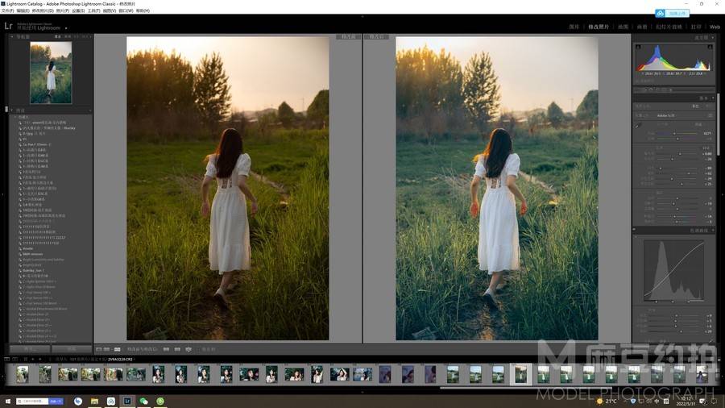Viewport: 725px width, 408px height.
Task: Open WeChat from the taskbar
Action: (144, 401)
